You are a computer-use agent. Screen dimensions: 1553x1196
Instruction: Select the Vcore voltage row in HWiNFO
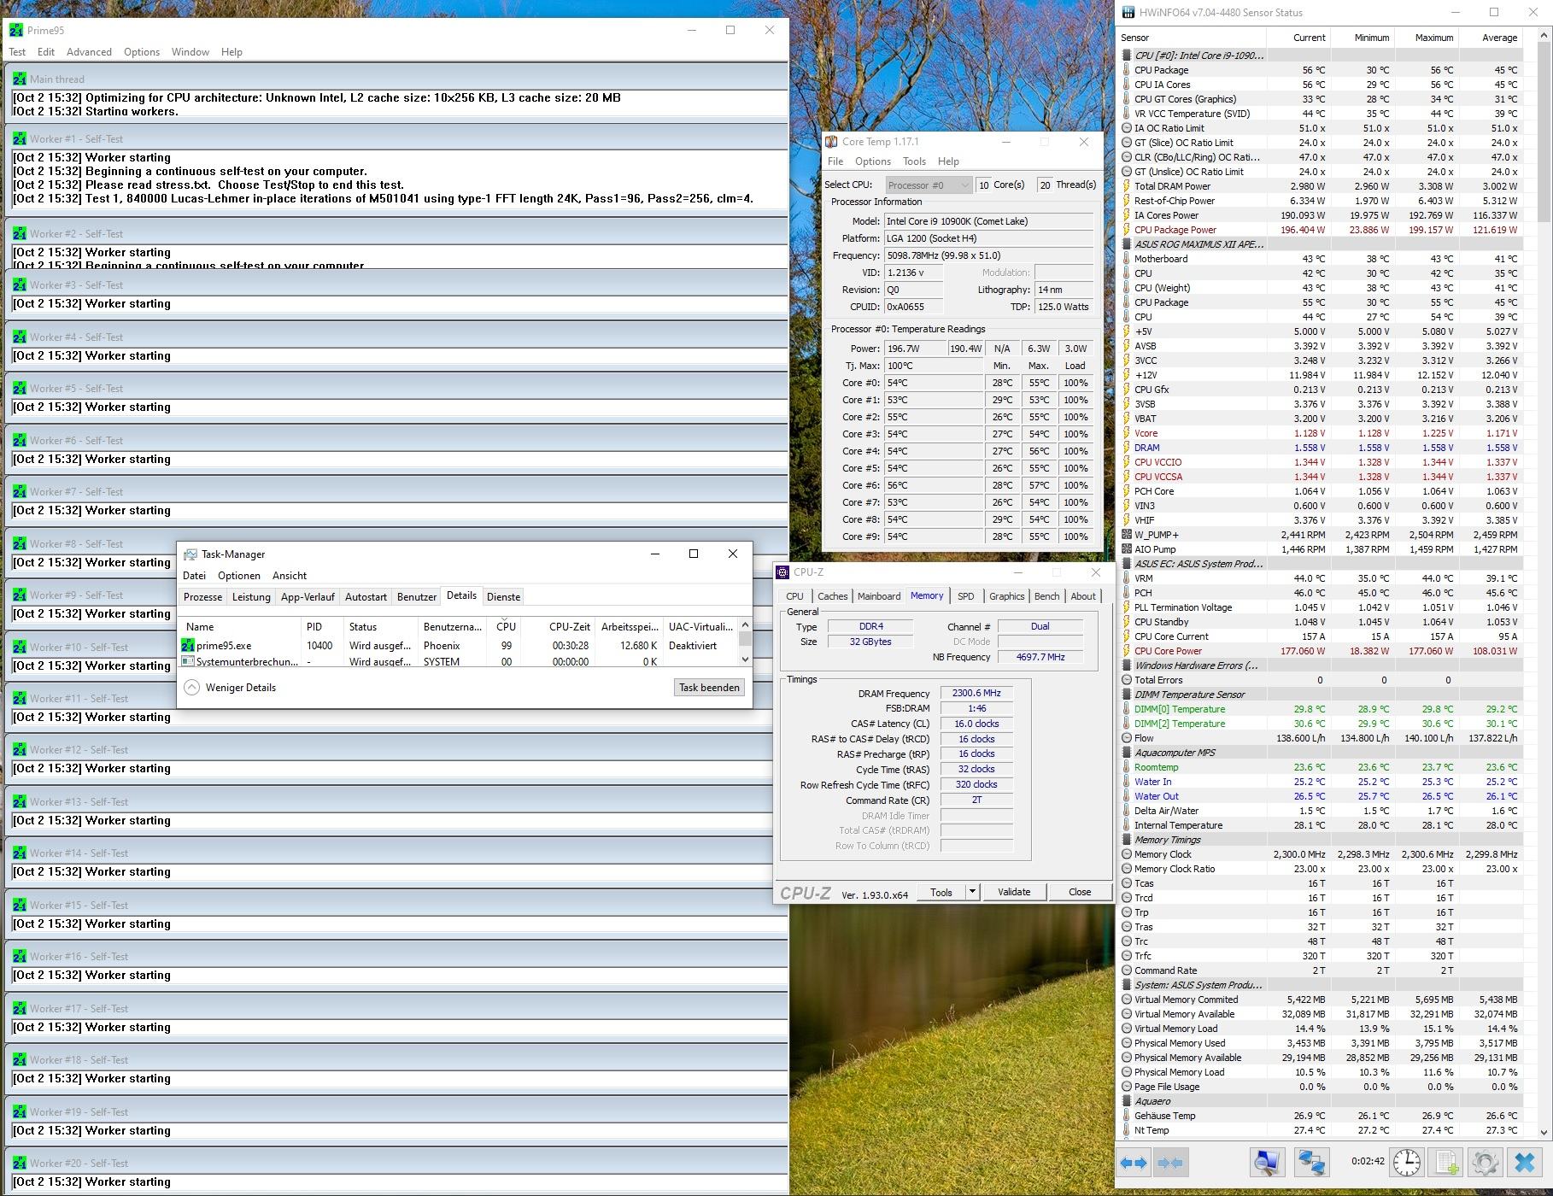(x=1321, y=433)
